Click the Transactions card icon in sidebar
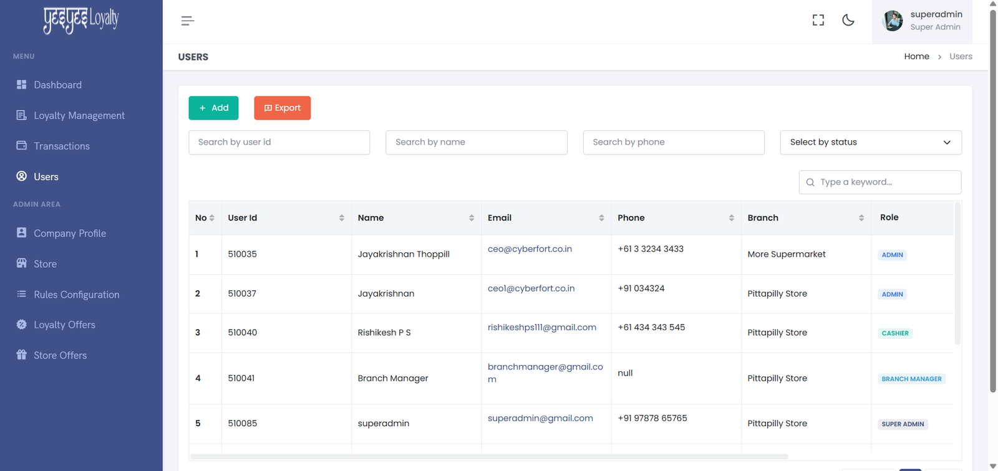Screen dimensions: 998x471 pyautogui.click(x=22, y=146)
